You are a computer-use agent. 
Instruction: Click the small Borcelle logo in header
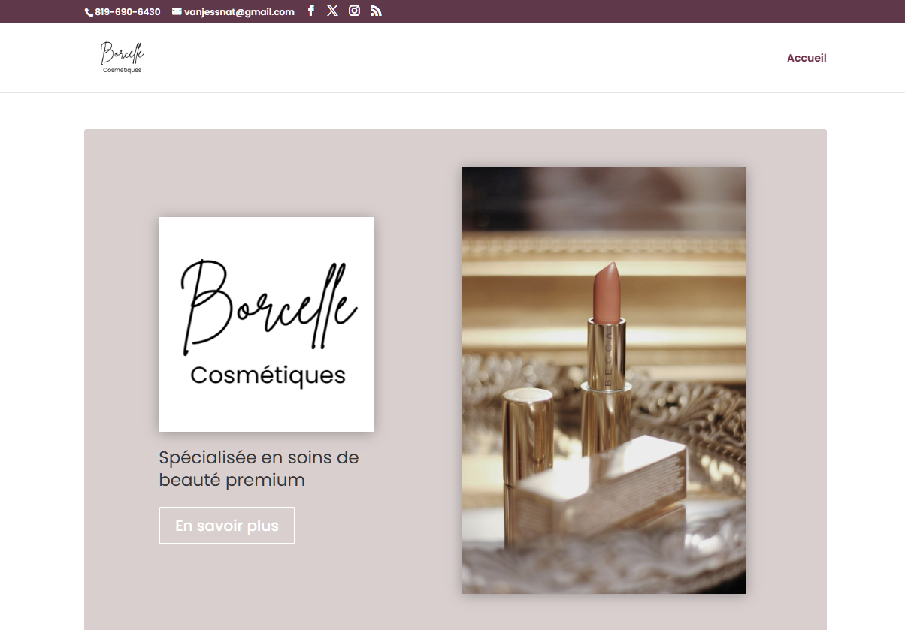[x=122, y=57]
